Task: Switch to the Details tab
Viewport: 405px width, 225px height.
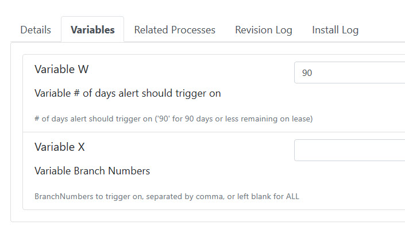Action: (x=36, y=30)
